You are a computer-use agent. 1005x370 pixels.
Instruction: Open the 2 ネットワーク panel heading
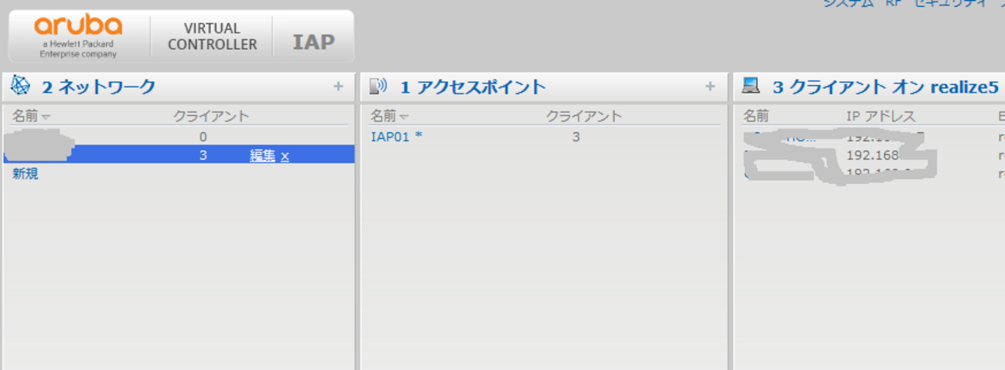(x=99, y=87)
